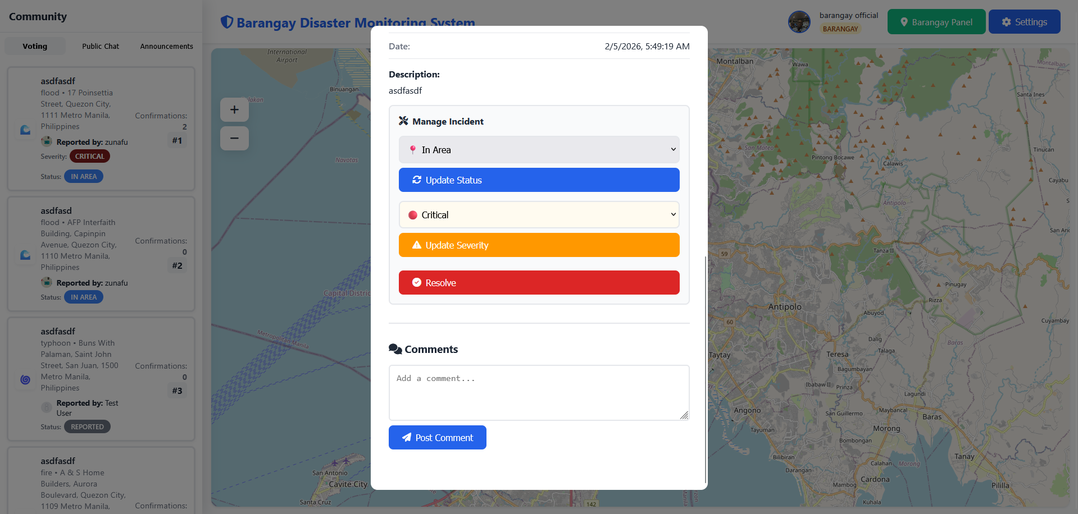
Task: Click the map zoom in plus button
Action: point(234,110)
